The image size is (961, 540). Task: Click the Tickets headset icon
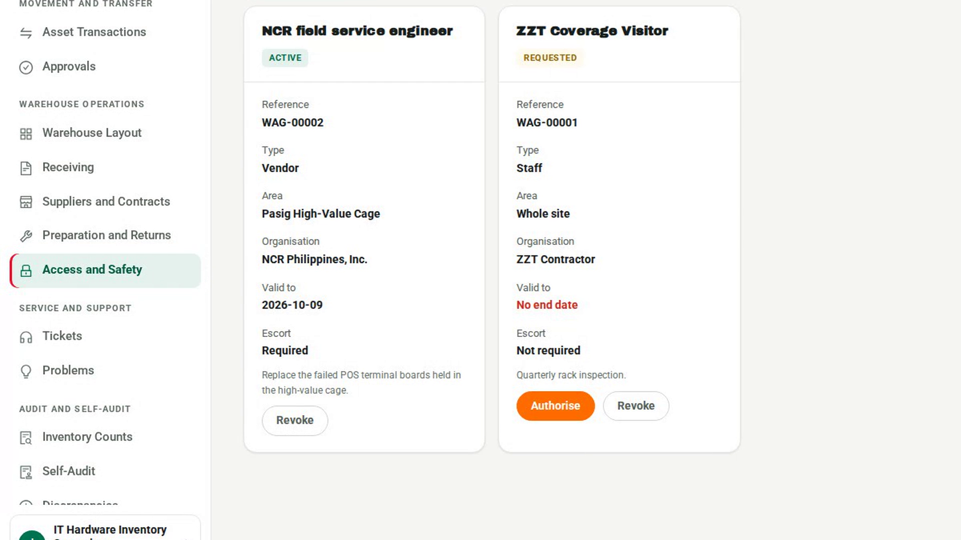(x=26, y=337)
